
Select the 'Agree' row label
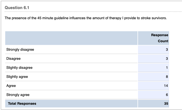pyautogui.click(x=11, y=86)
